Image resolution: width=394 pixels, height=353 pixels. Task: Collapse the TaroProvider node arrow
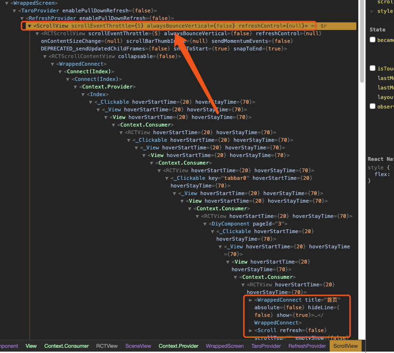coord(14,11)
